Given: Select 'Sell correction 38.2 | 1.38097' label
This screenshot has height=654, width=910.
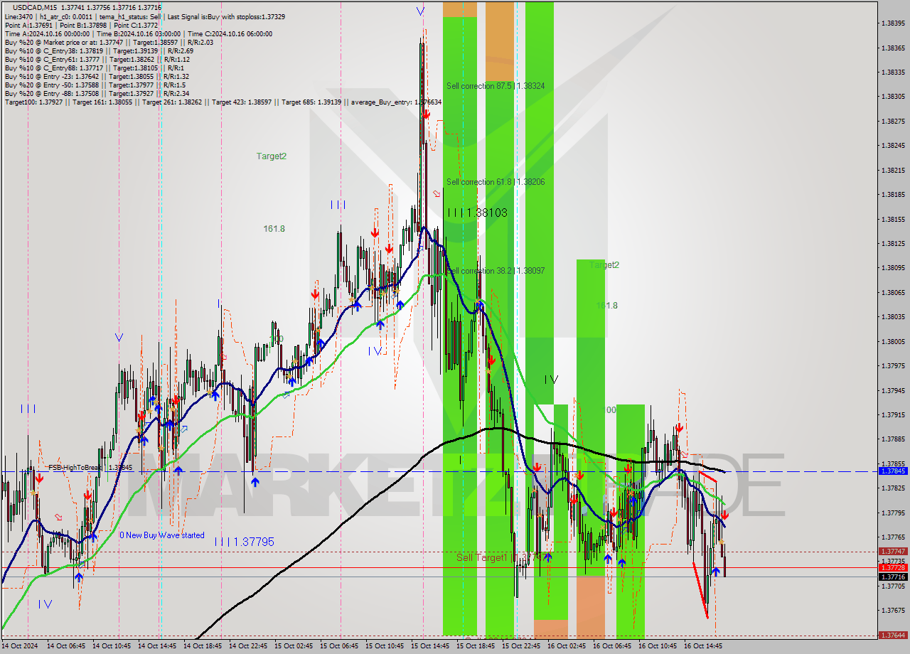Looking at the screenshot, I should (496, 271).
